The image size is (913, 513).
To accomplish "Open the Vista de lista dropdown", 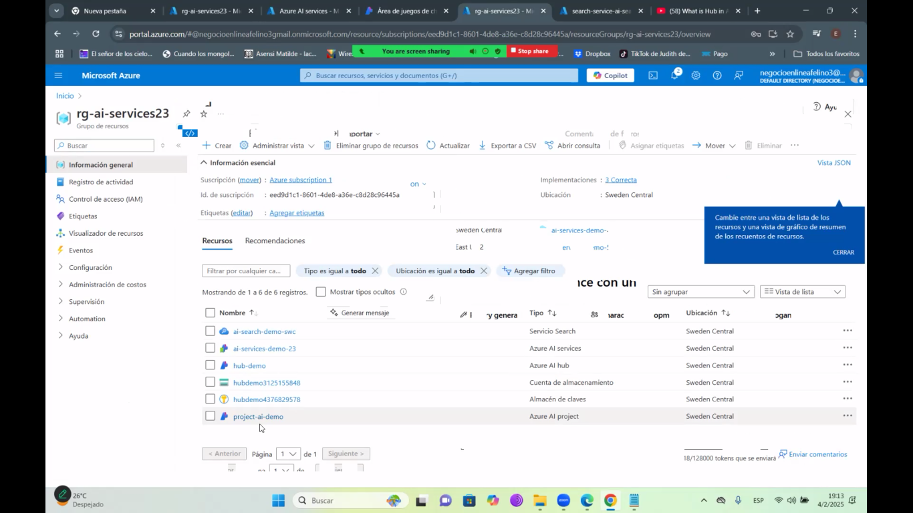I will click(x=802, y=292).
